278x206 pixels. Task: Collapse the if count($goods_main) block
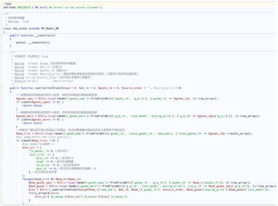(x=2, y=120)
